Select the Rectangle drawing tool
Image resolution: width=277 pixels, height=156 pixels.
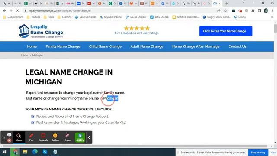pyautogui.click(x=43, y=137)
